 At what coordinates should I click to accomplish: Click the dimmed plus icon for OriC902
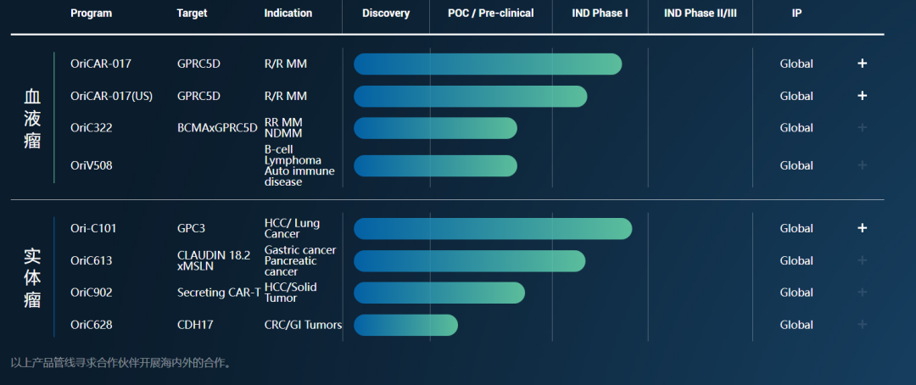click(862, 293)
